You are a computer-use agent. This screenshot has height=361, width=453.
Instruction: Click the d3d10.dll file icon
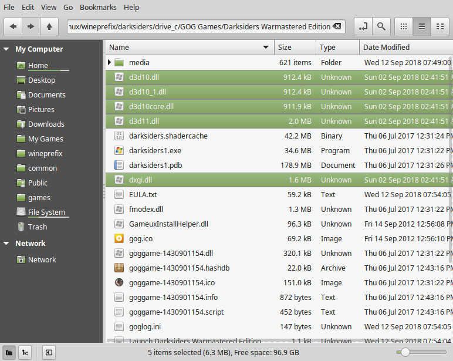(x=119, y=77)
